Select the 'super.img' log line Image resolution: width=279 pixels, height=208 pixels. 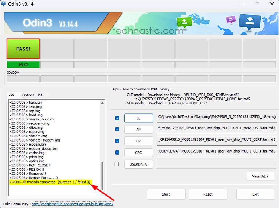click(27, 132)
